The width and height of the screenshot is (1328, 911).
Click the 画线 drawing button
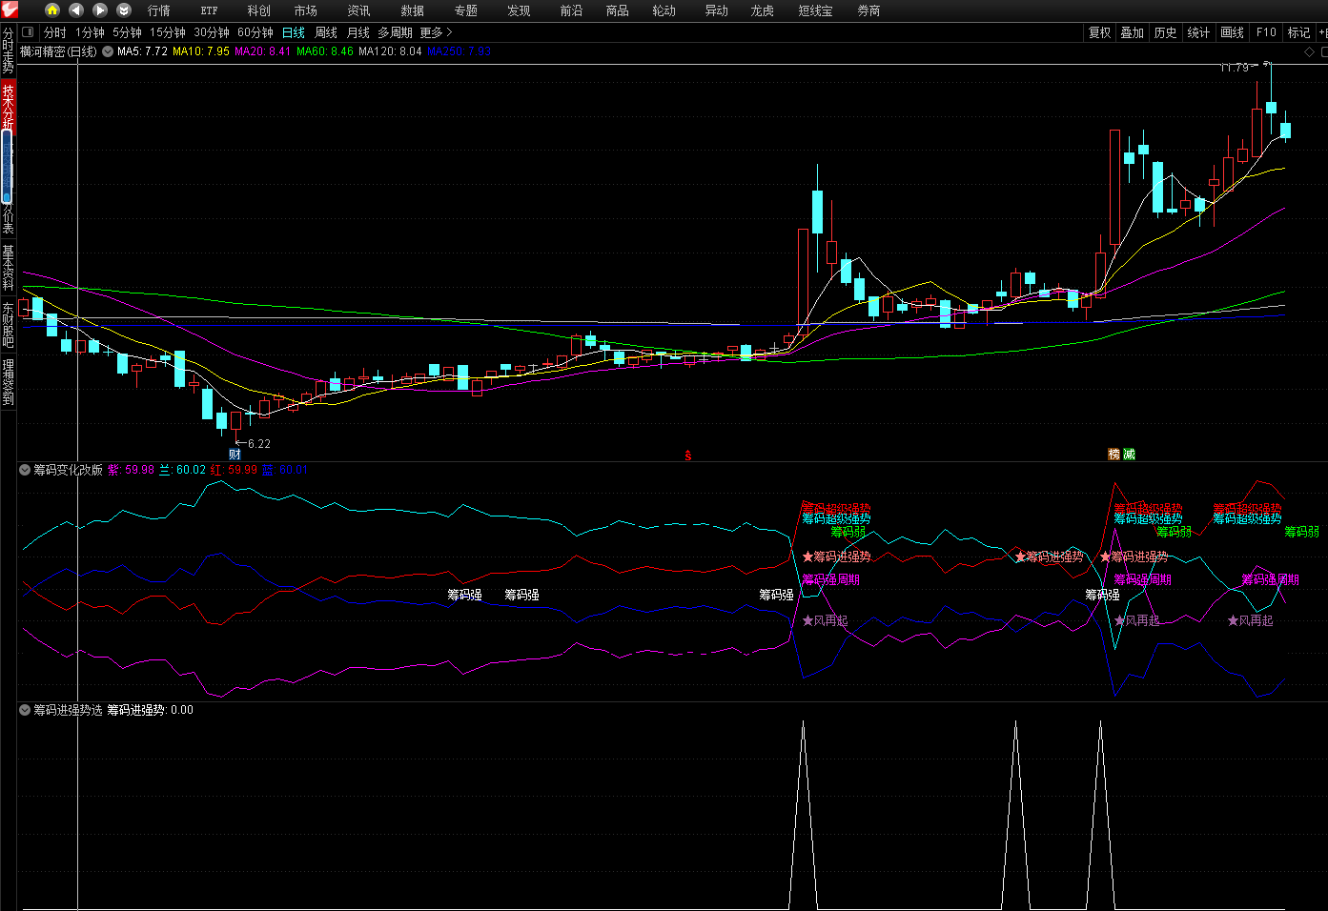point(1232,32)
